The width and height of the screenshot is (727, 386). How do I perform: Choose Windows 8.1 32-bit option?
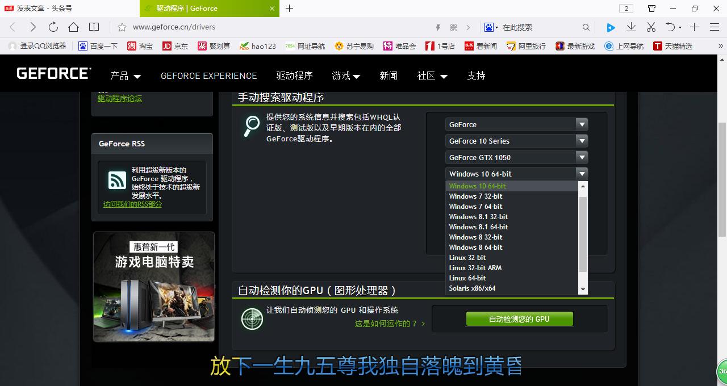point(512,217)
